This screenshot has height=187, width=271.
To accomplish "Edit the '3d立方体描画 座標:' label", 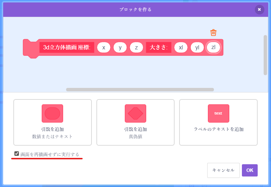I will pyautogui.click(x=67, y=47).
